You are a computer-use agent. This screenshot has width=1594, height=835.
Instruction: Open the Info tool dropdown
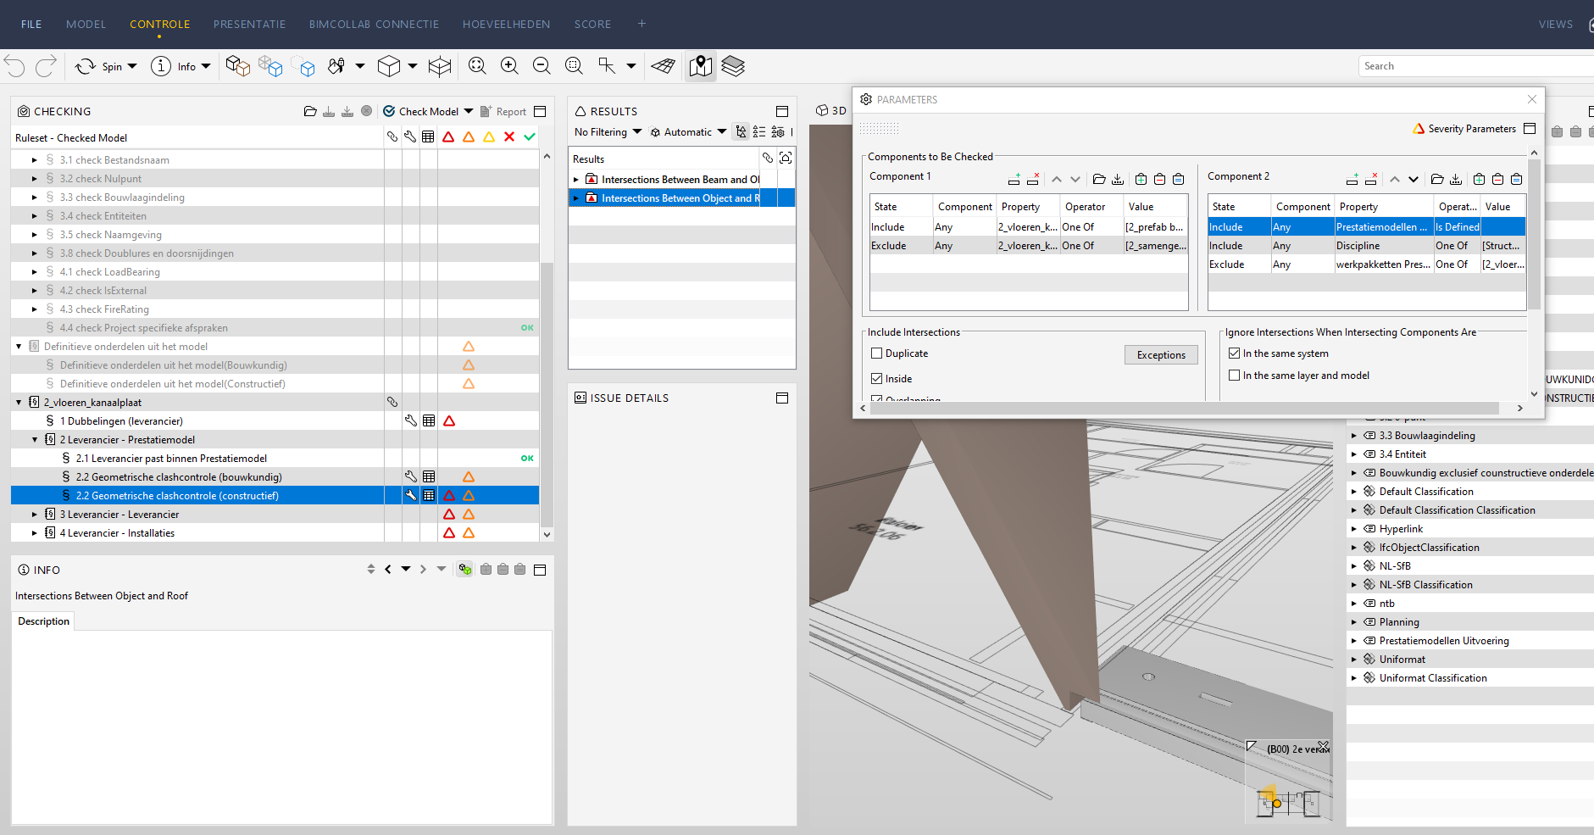[x=206, y=66]
